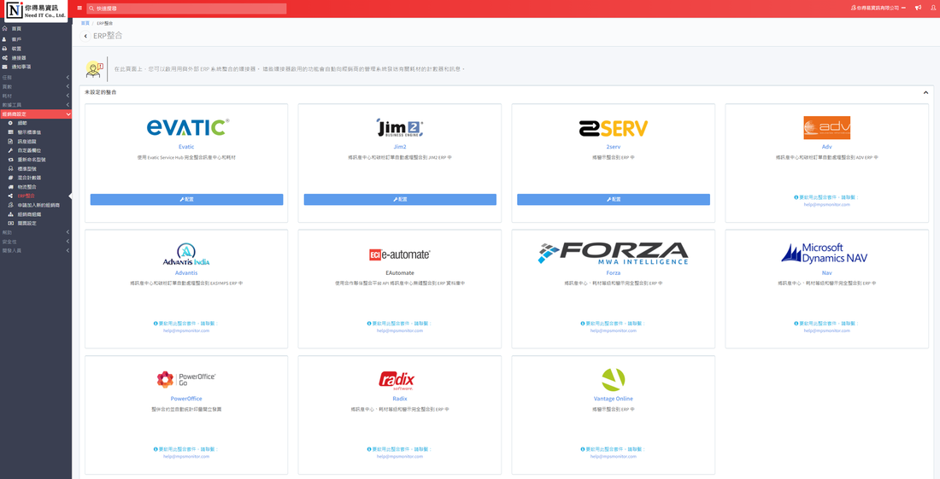
Task: Click the Forza MWA Intelligence logo
Action: 614,254
